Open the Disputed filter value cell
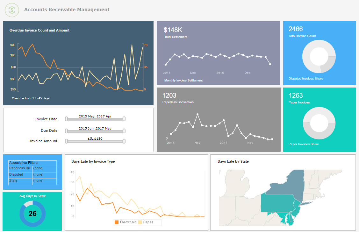359x232 pixels. pyautogui.click(x=44, y=175)
